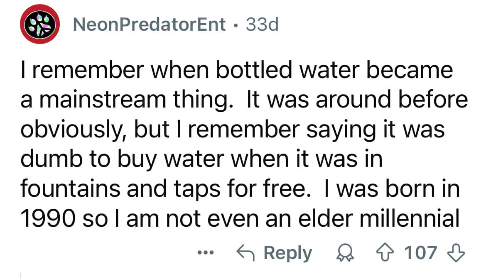Click the Reply button
The image size is (486, 279).
275,253
